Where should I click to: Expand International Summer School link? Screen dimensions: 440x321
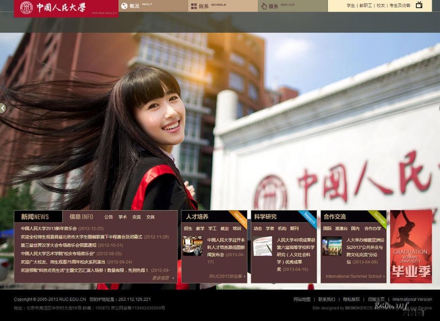coord(355,277)
